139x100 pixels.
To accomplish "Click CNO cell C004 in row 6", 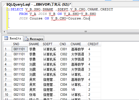I will 64,74.
